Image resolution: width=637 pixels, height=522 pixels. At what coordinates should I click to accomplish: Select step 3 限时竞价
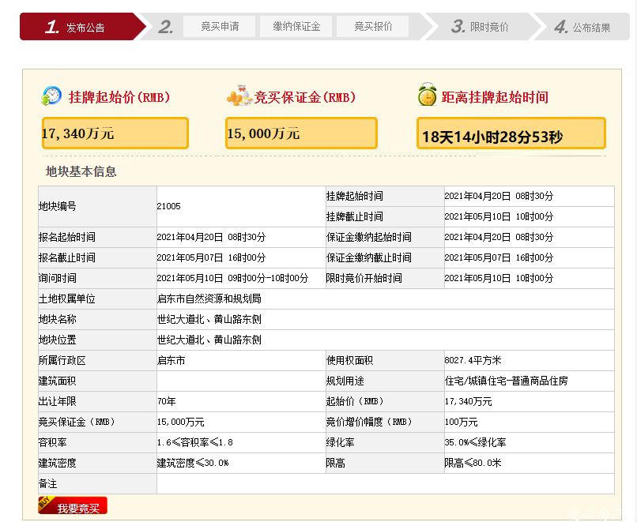click(x=480, y=27)
